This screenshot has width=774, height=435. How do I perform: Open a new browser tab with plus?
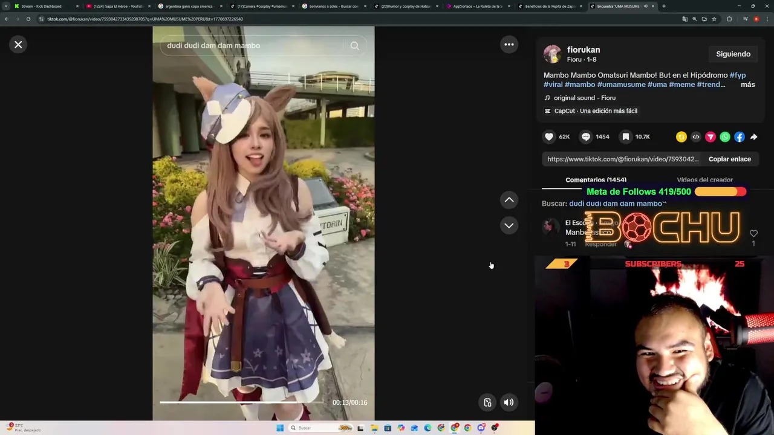tap(663, 6)
